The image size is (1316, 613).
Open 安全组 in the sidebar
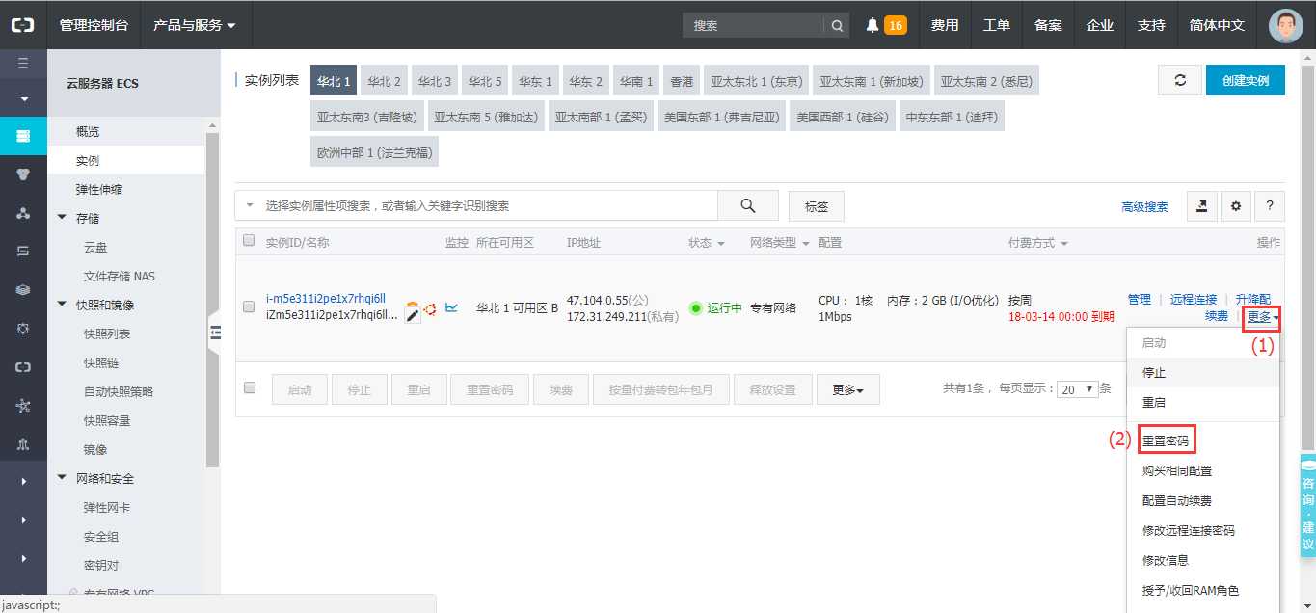[101, 536]
